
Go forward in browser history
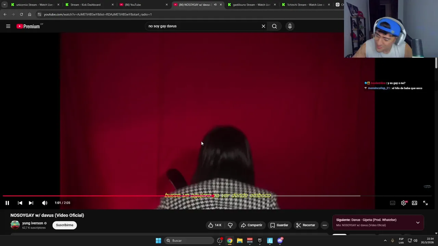[x=13, y=14]
